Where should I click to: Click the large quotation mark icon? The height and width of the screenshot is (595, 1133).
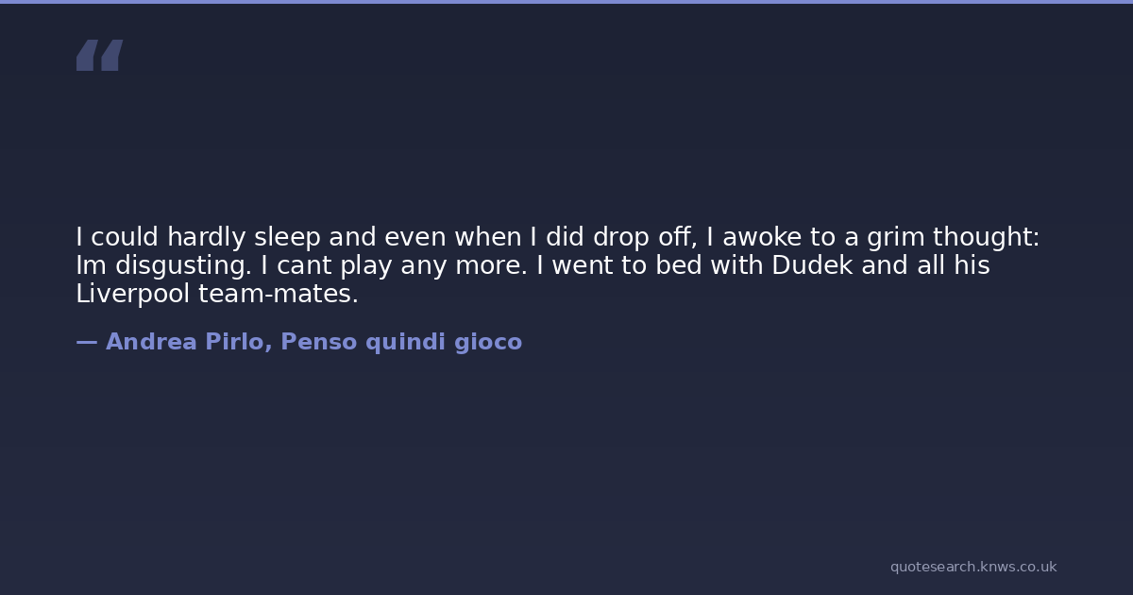click(99, 56)
